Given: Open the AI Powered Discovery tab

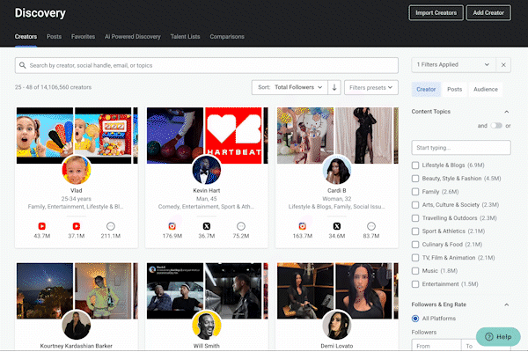Looking at the screenshot, I should 133,37.
